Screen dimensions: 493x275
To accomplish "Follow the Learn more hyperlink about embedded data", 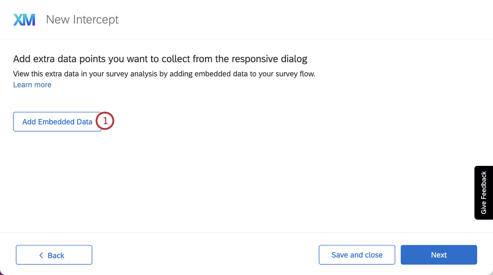I will tap(32, 84).
